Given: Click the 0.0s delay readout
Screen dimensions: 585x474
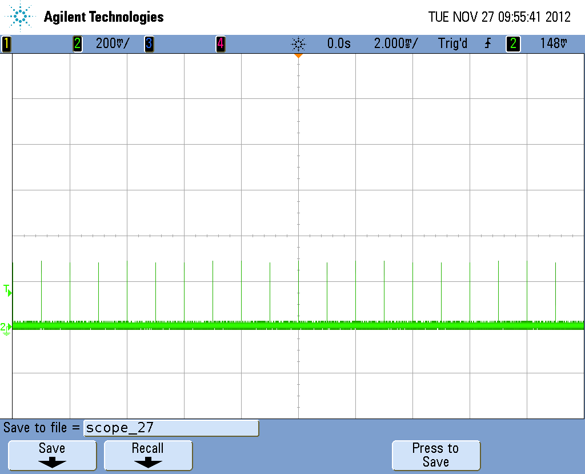Looking at the screenshot, I should click(339, 43).
